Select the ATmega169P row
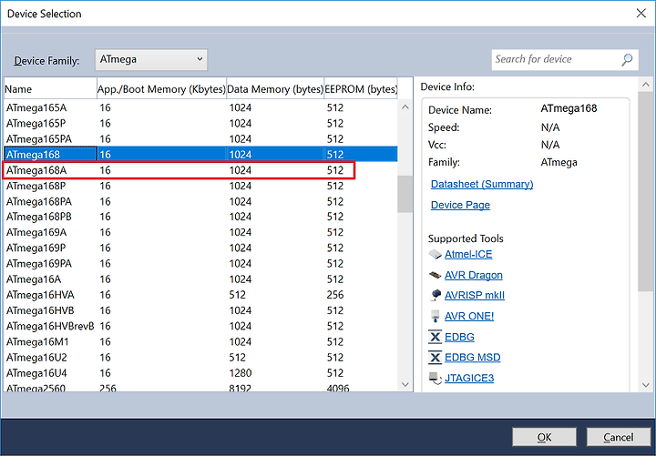 click(x=200, y=248)
